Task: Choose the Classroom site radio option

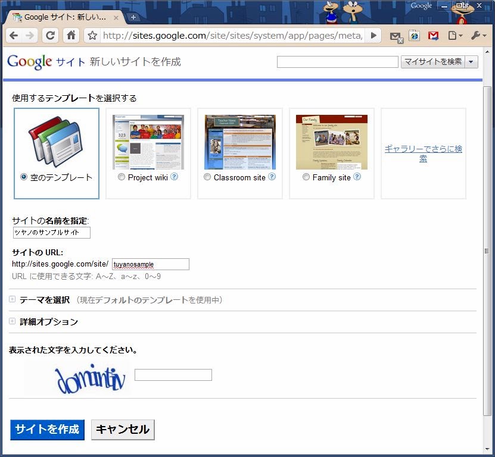Action: click(207, 177)
